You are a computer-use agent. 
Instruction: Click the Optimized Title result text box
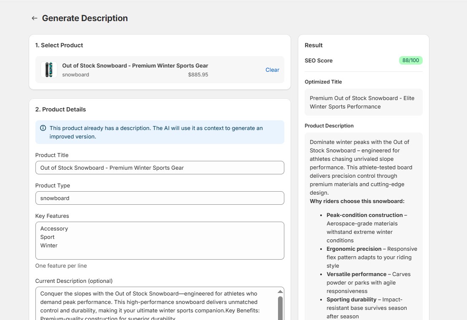(363, 102)
